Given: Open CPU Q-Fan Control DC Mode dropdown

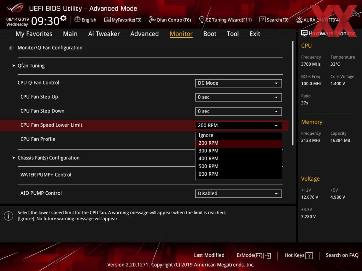Looking at the screenshot, I should click(238, 83).
